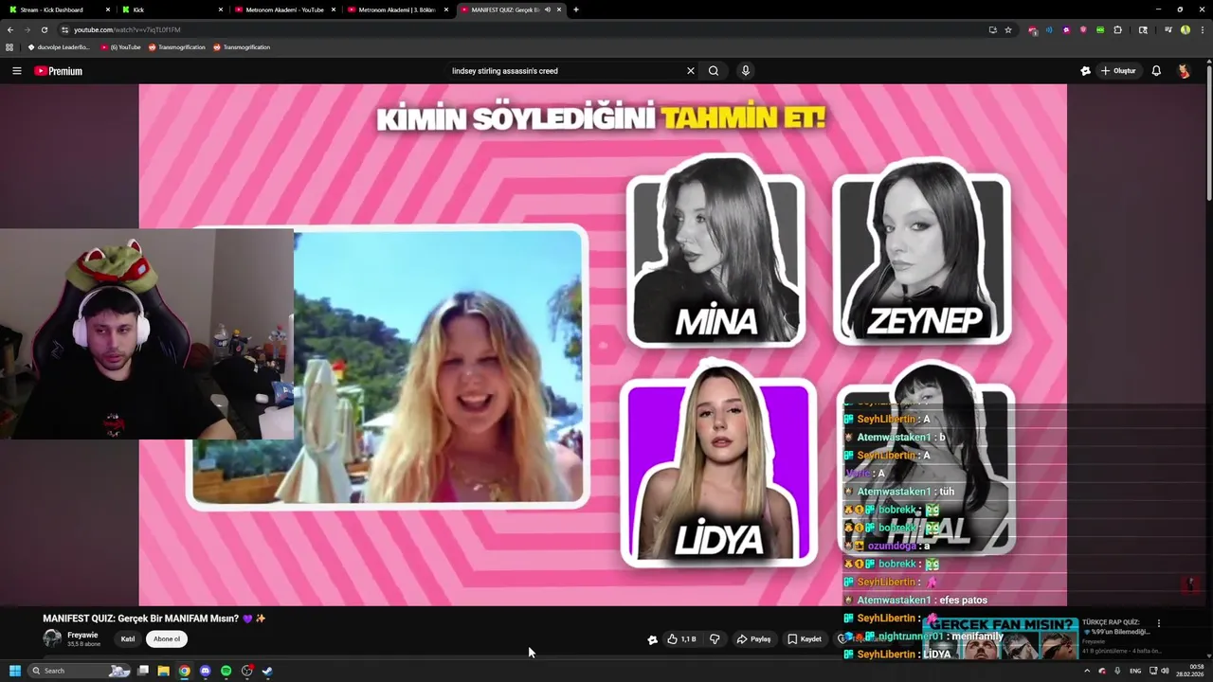Open ducvolpe LeaderBo... bookmark
Viewport: 1213px width, 682px height.
(x=59, y=47)
